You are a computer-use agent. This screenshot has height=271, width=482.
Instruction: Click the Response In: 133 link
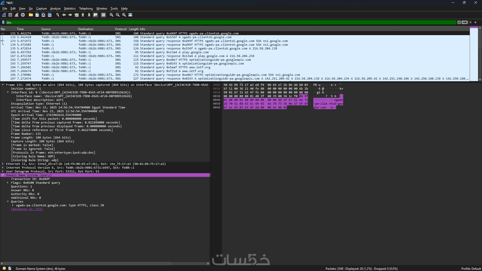pos(27,209)
